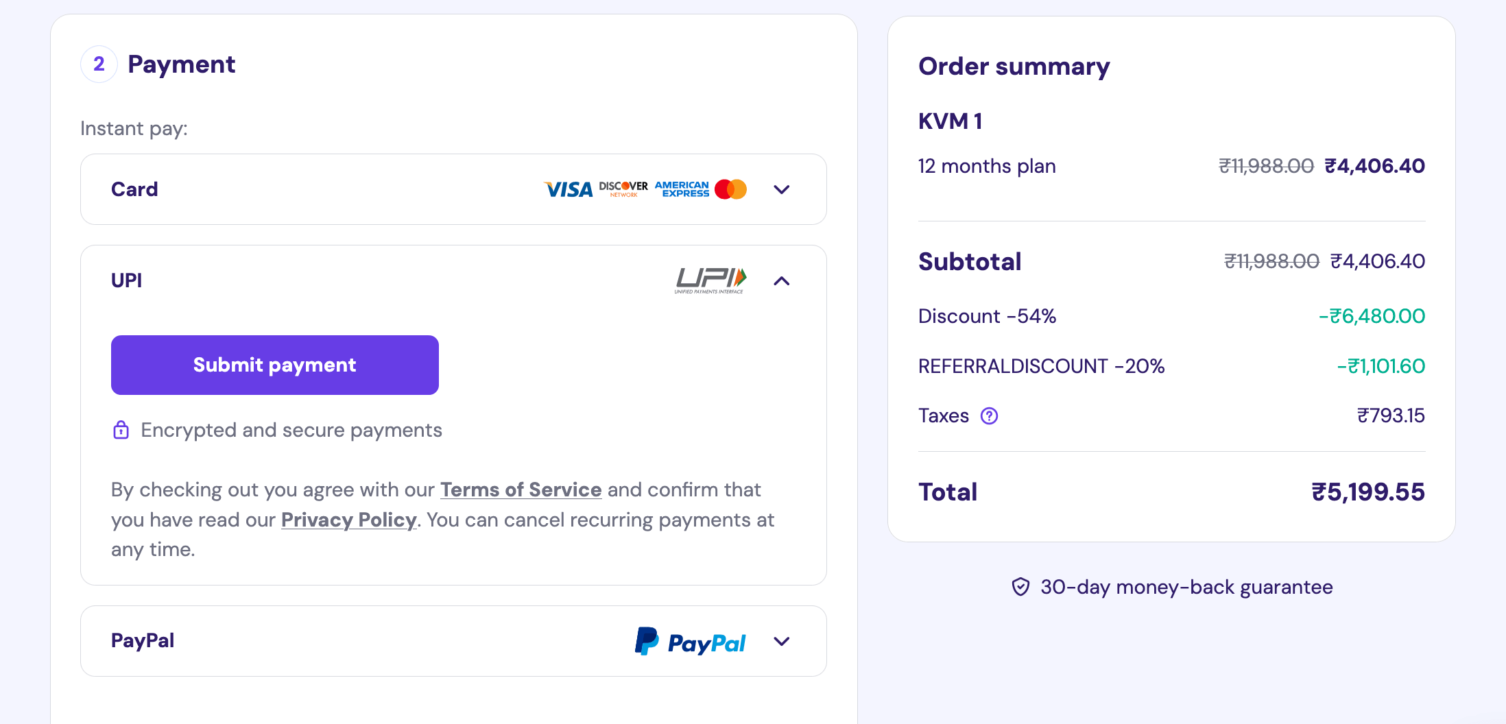Select the Card payment method label
1506x724 pixels.
coord(134,189)
